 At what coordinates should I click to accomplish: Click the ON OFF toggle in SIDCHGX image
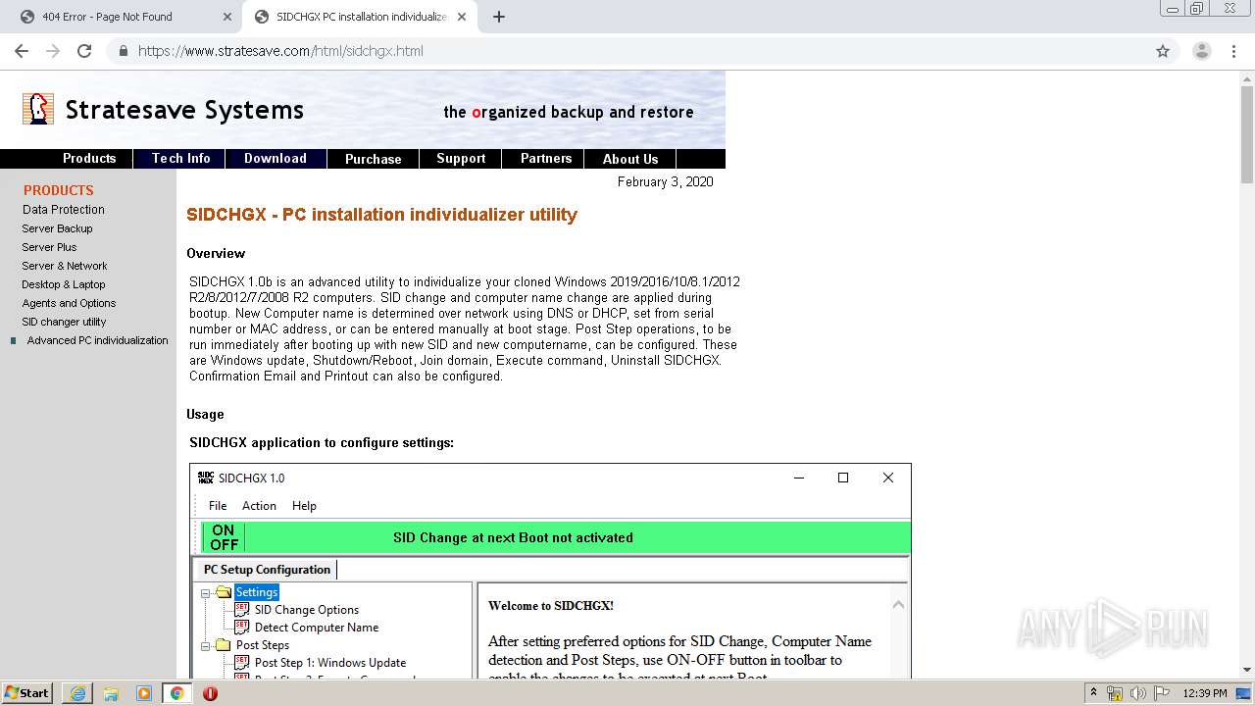(x=224, y=537)
